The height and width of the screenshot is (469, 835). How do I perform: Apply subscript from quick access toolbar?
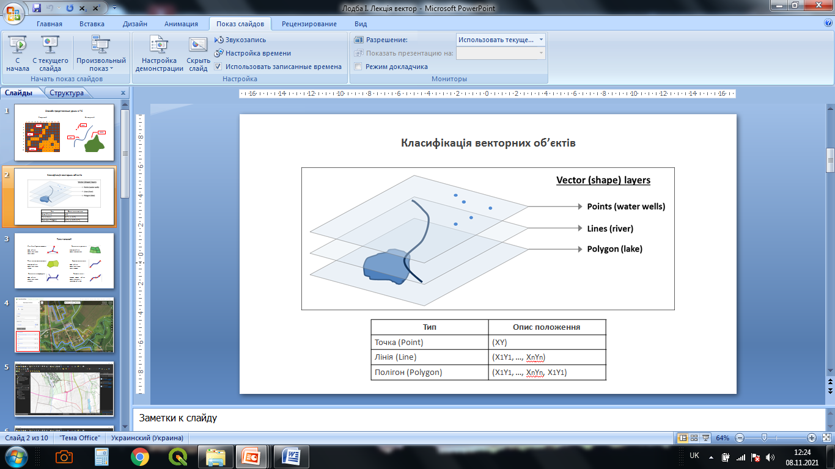coord(83,9)
